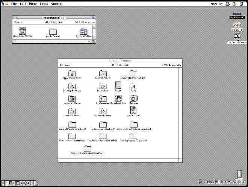Viewport: 248px width, 187px height.
Task: Select the Trash icon
Action: tap(239, 175)
